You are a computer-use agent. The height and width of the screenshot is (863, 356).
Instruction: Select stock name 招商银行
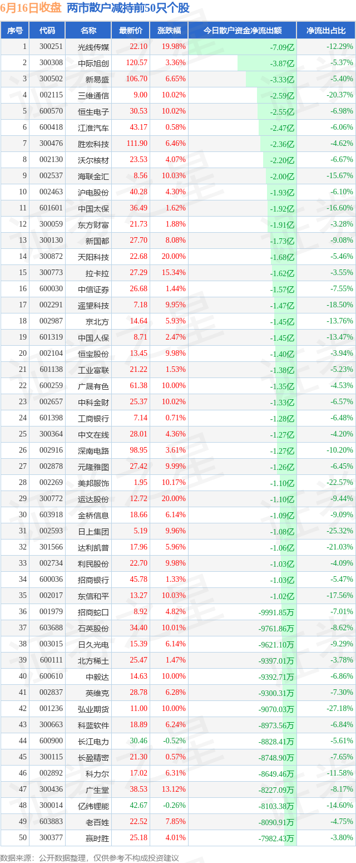pyautogui.click(x=93, y=580)
